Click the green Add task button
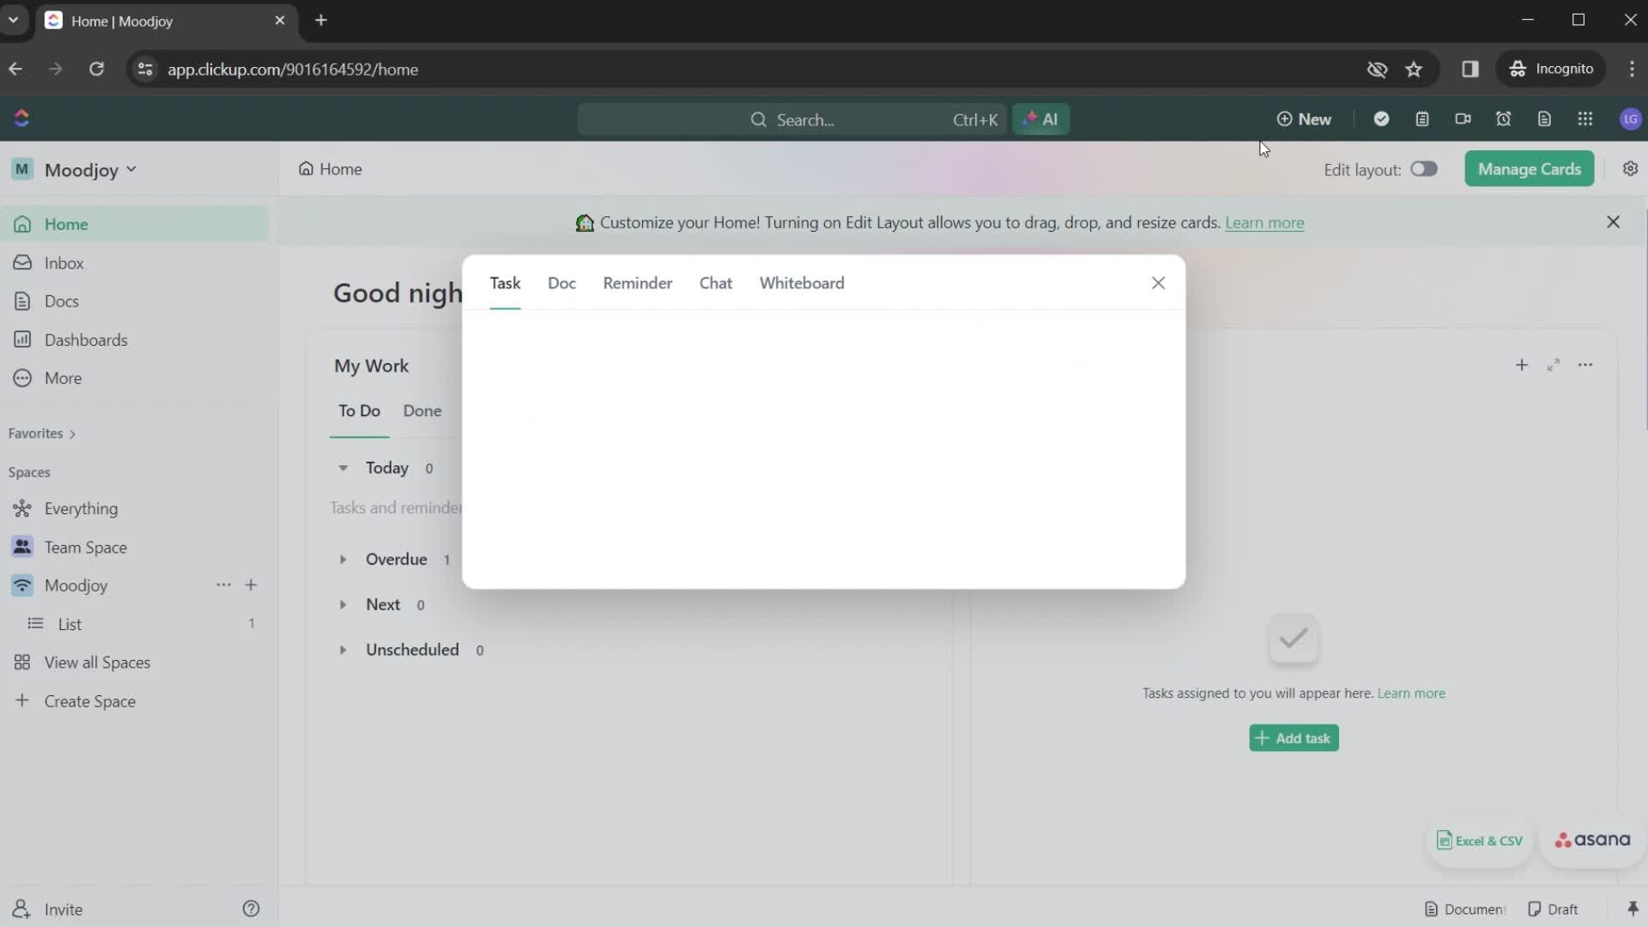Screen dimensions: 1648x927 tap(1294, 738)
